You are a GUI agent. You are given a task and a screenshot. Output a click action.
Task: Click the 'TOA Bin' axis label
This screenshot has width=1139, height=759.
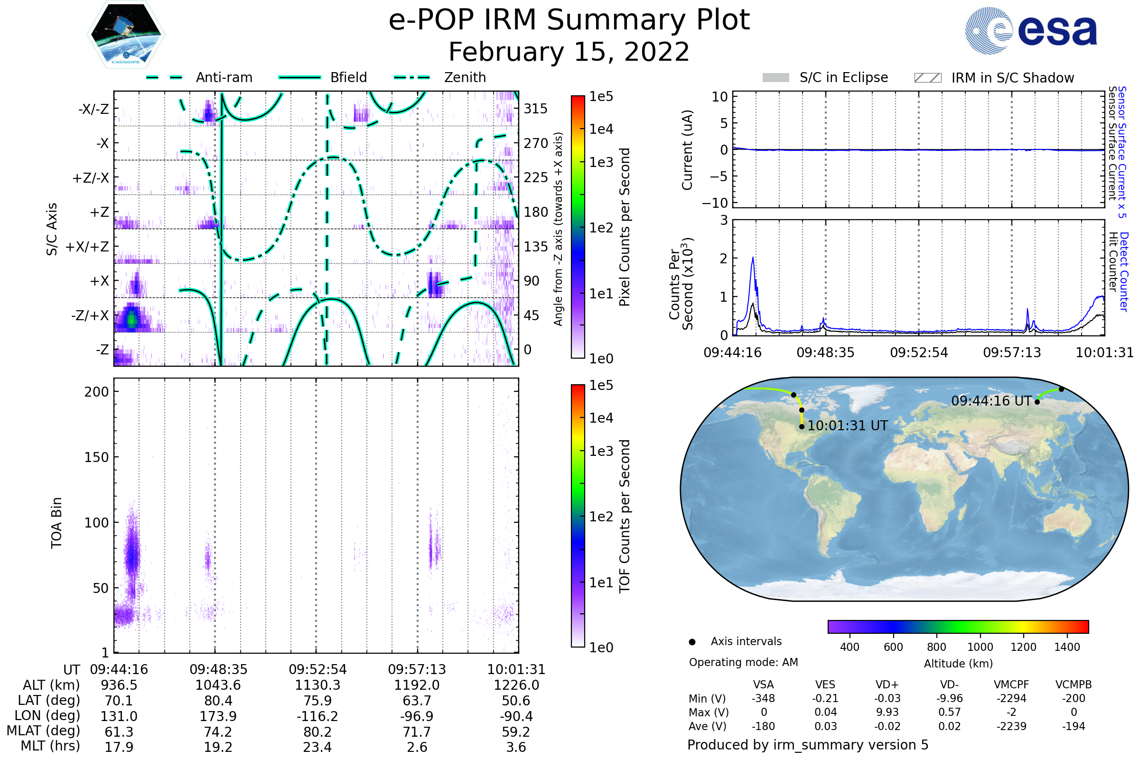click(56, 522)
